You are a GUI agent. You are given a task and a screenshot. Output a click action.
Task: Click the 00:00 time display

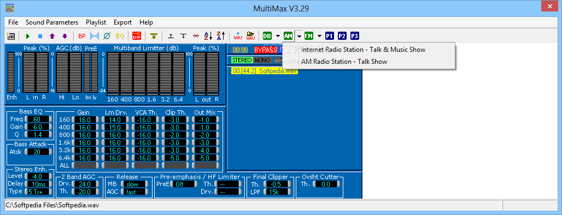click(x=240, y=50)
